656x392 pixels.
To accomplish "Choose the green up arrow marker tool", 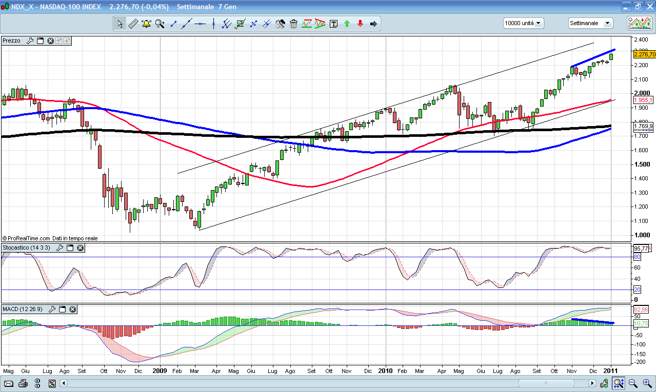I will coord(347,24).
